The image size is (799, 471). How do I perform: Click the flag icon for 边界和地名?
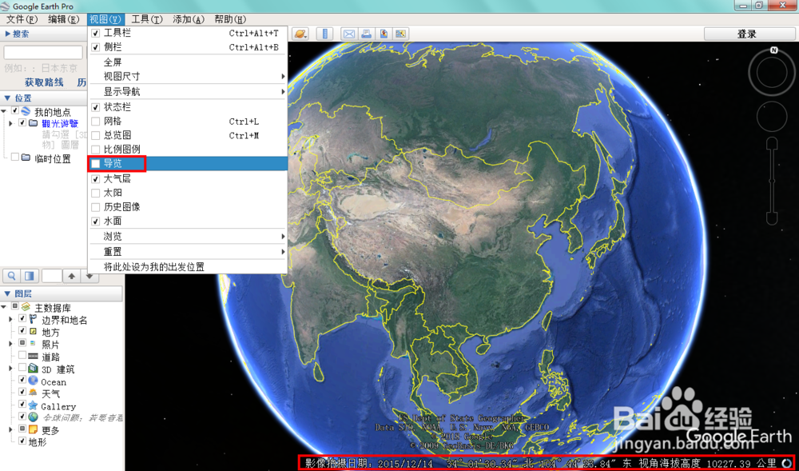click(33, 319)
